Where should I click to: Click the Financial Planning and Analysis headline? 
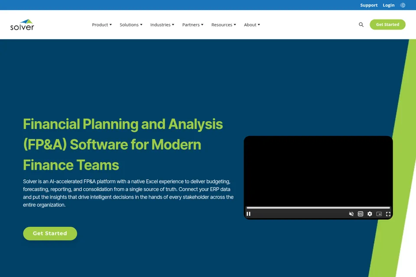tap(123, 145)
